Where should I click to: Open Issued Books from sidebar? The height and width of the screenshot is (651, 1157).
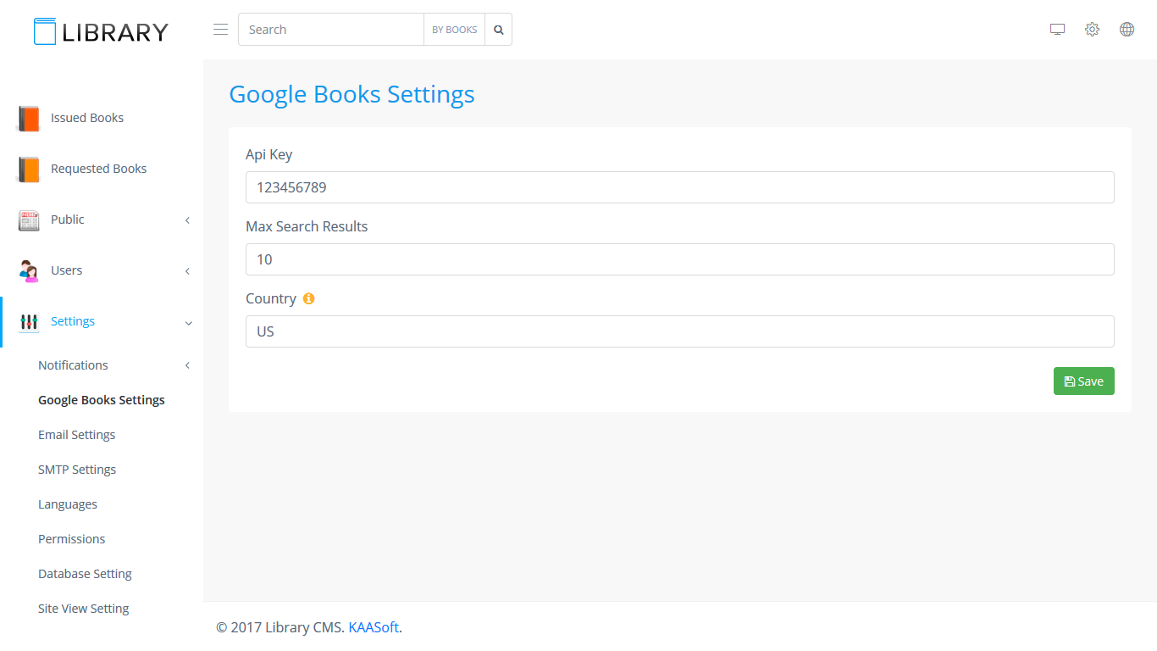coord(86,118)
